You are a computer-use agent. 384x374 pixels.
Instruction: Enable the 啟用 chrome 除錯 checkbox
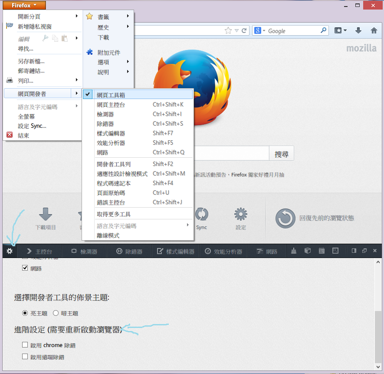(25, 345)
